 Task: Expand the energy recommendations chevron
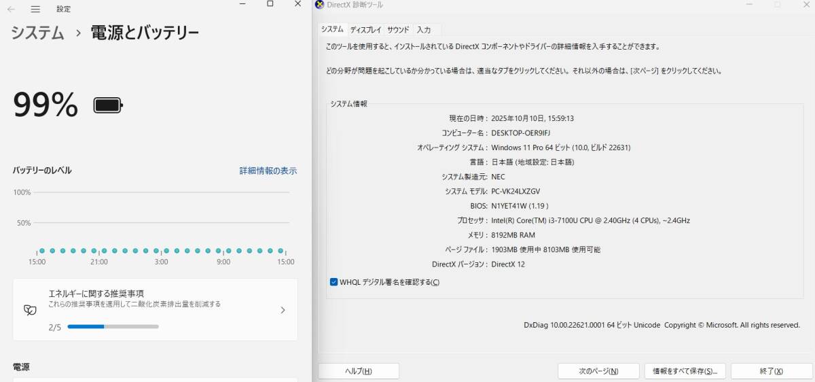tap(283, 310)
